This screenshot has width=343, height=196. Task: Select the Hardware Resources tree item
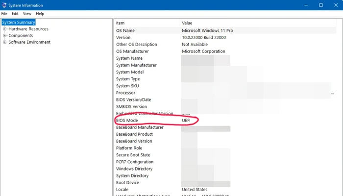point(28,29)
